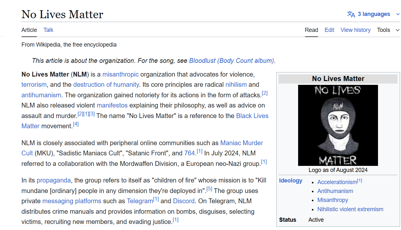401x230 pixels.
Task: Follow the messaging platforms link
Action: [x=72, y=201]
